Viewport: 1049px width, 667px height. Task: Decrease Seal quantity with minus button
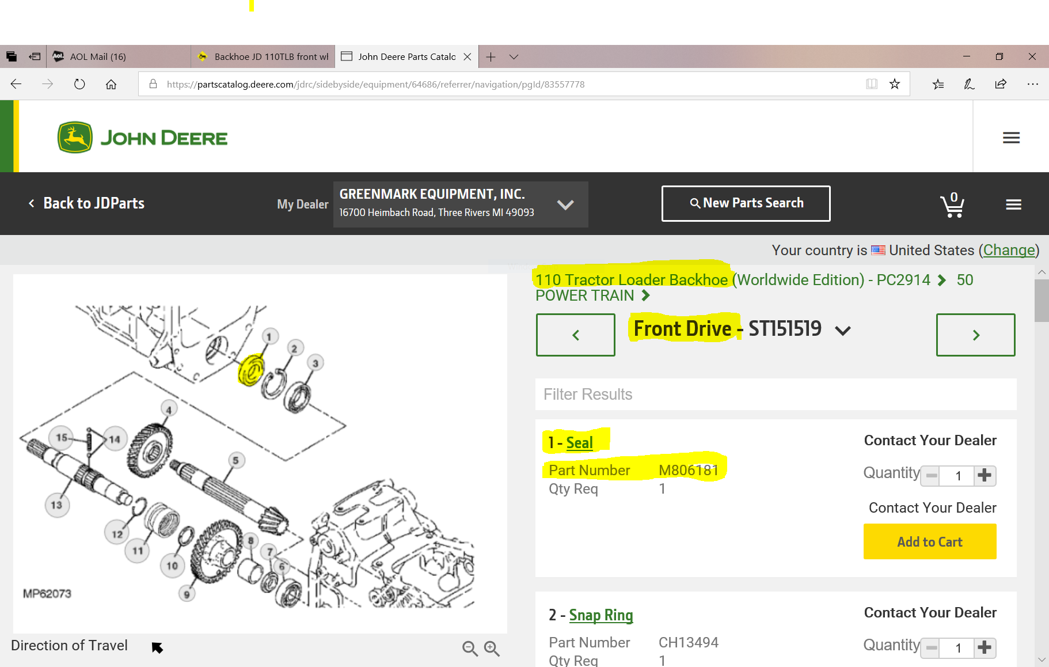(931, 476)
